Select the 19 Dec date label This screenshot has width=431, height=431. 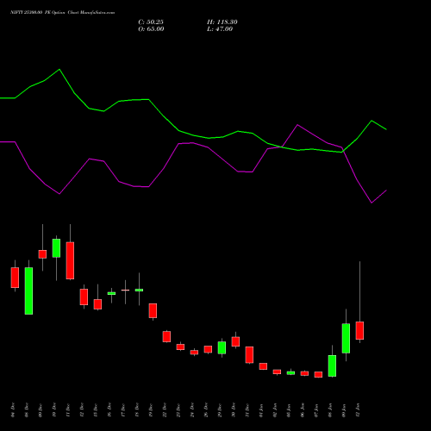[x=151, y=409]
